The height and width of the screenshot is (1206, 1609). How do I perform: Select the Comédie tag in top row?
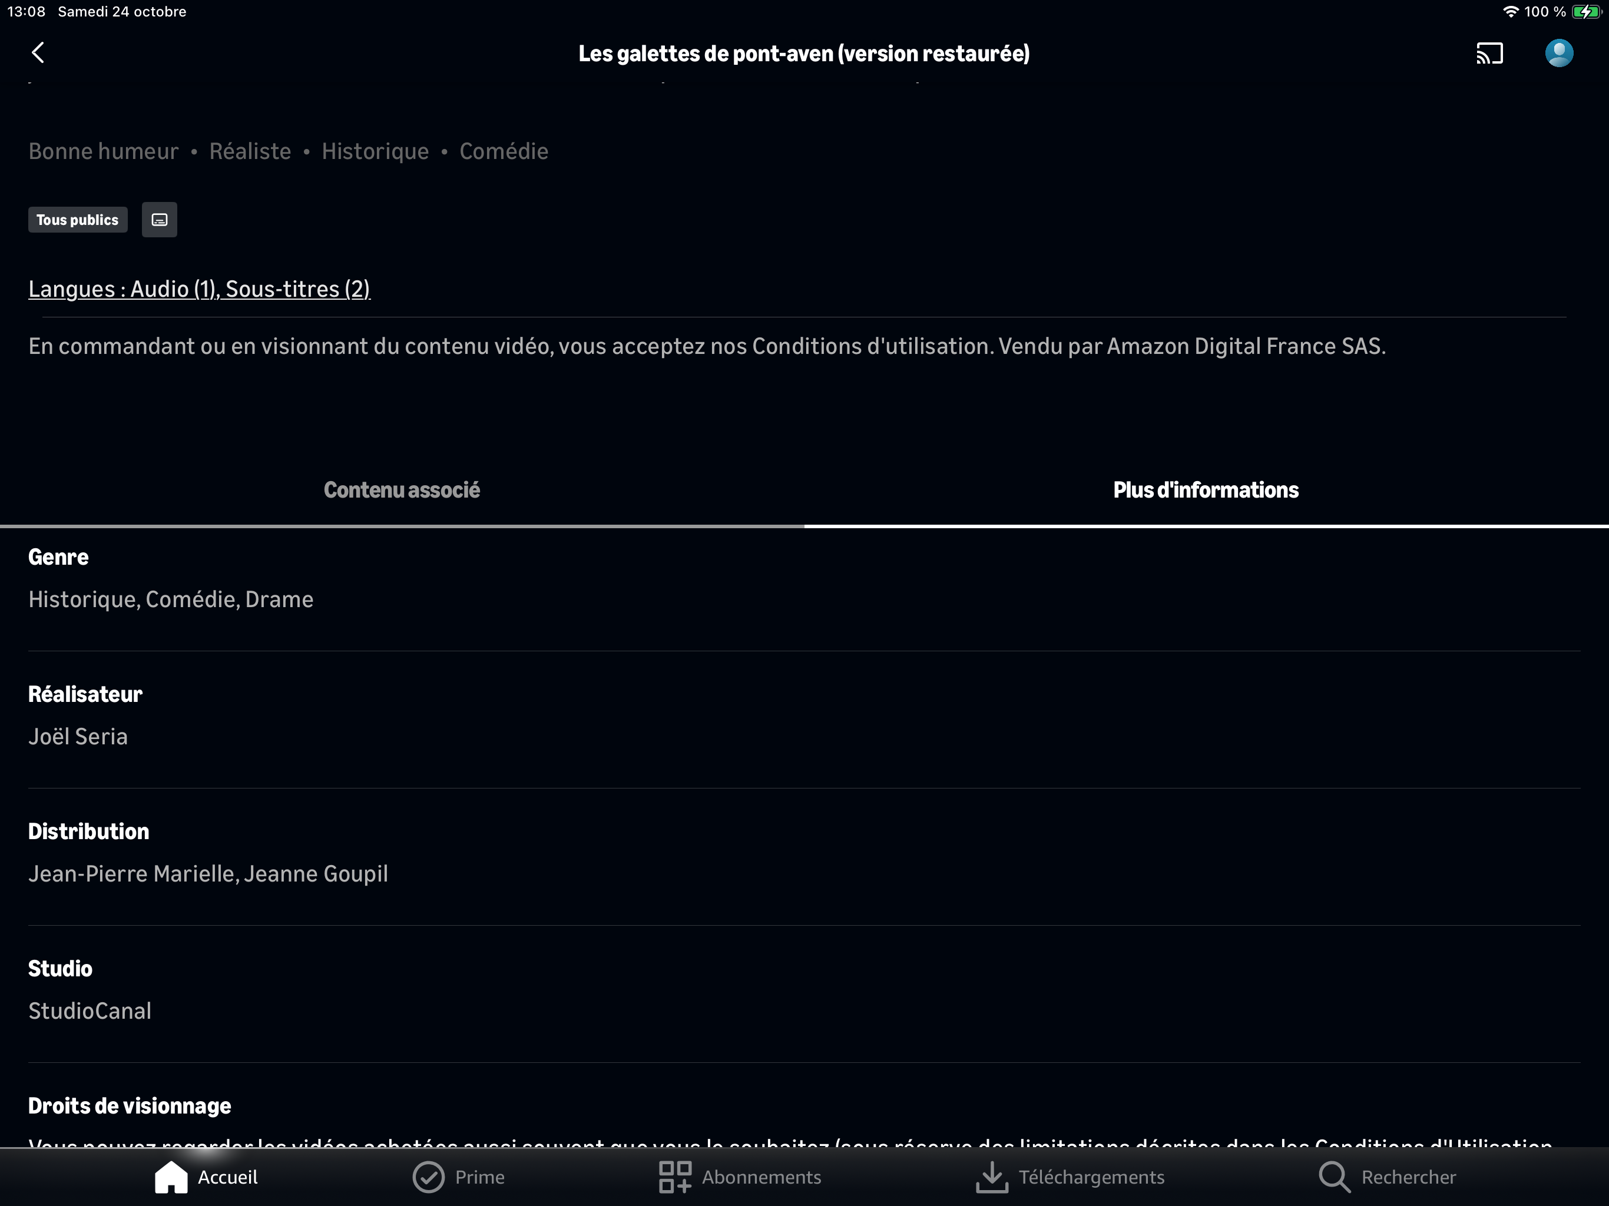pos(504,151)
